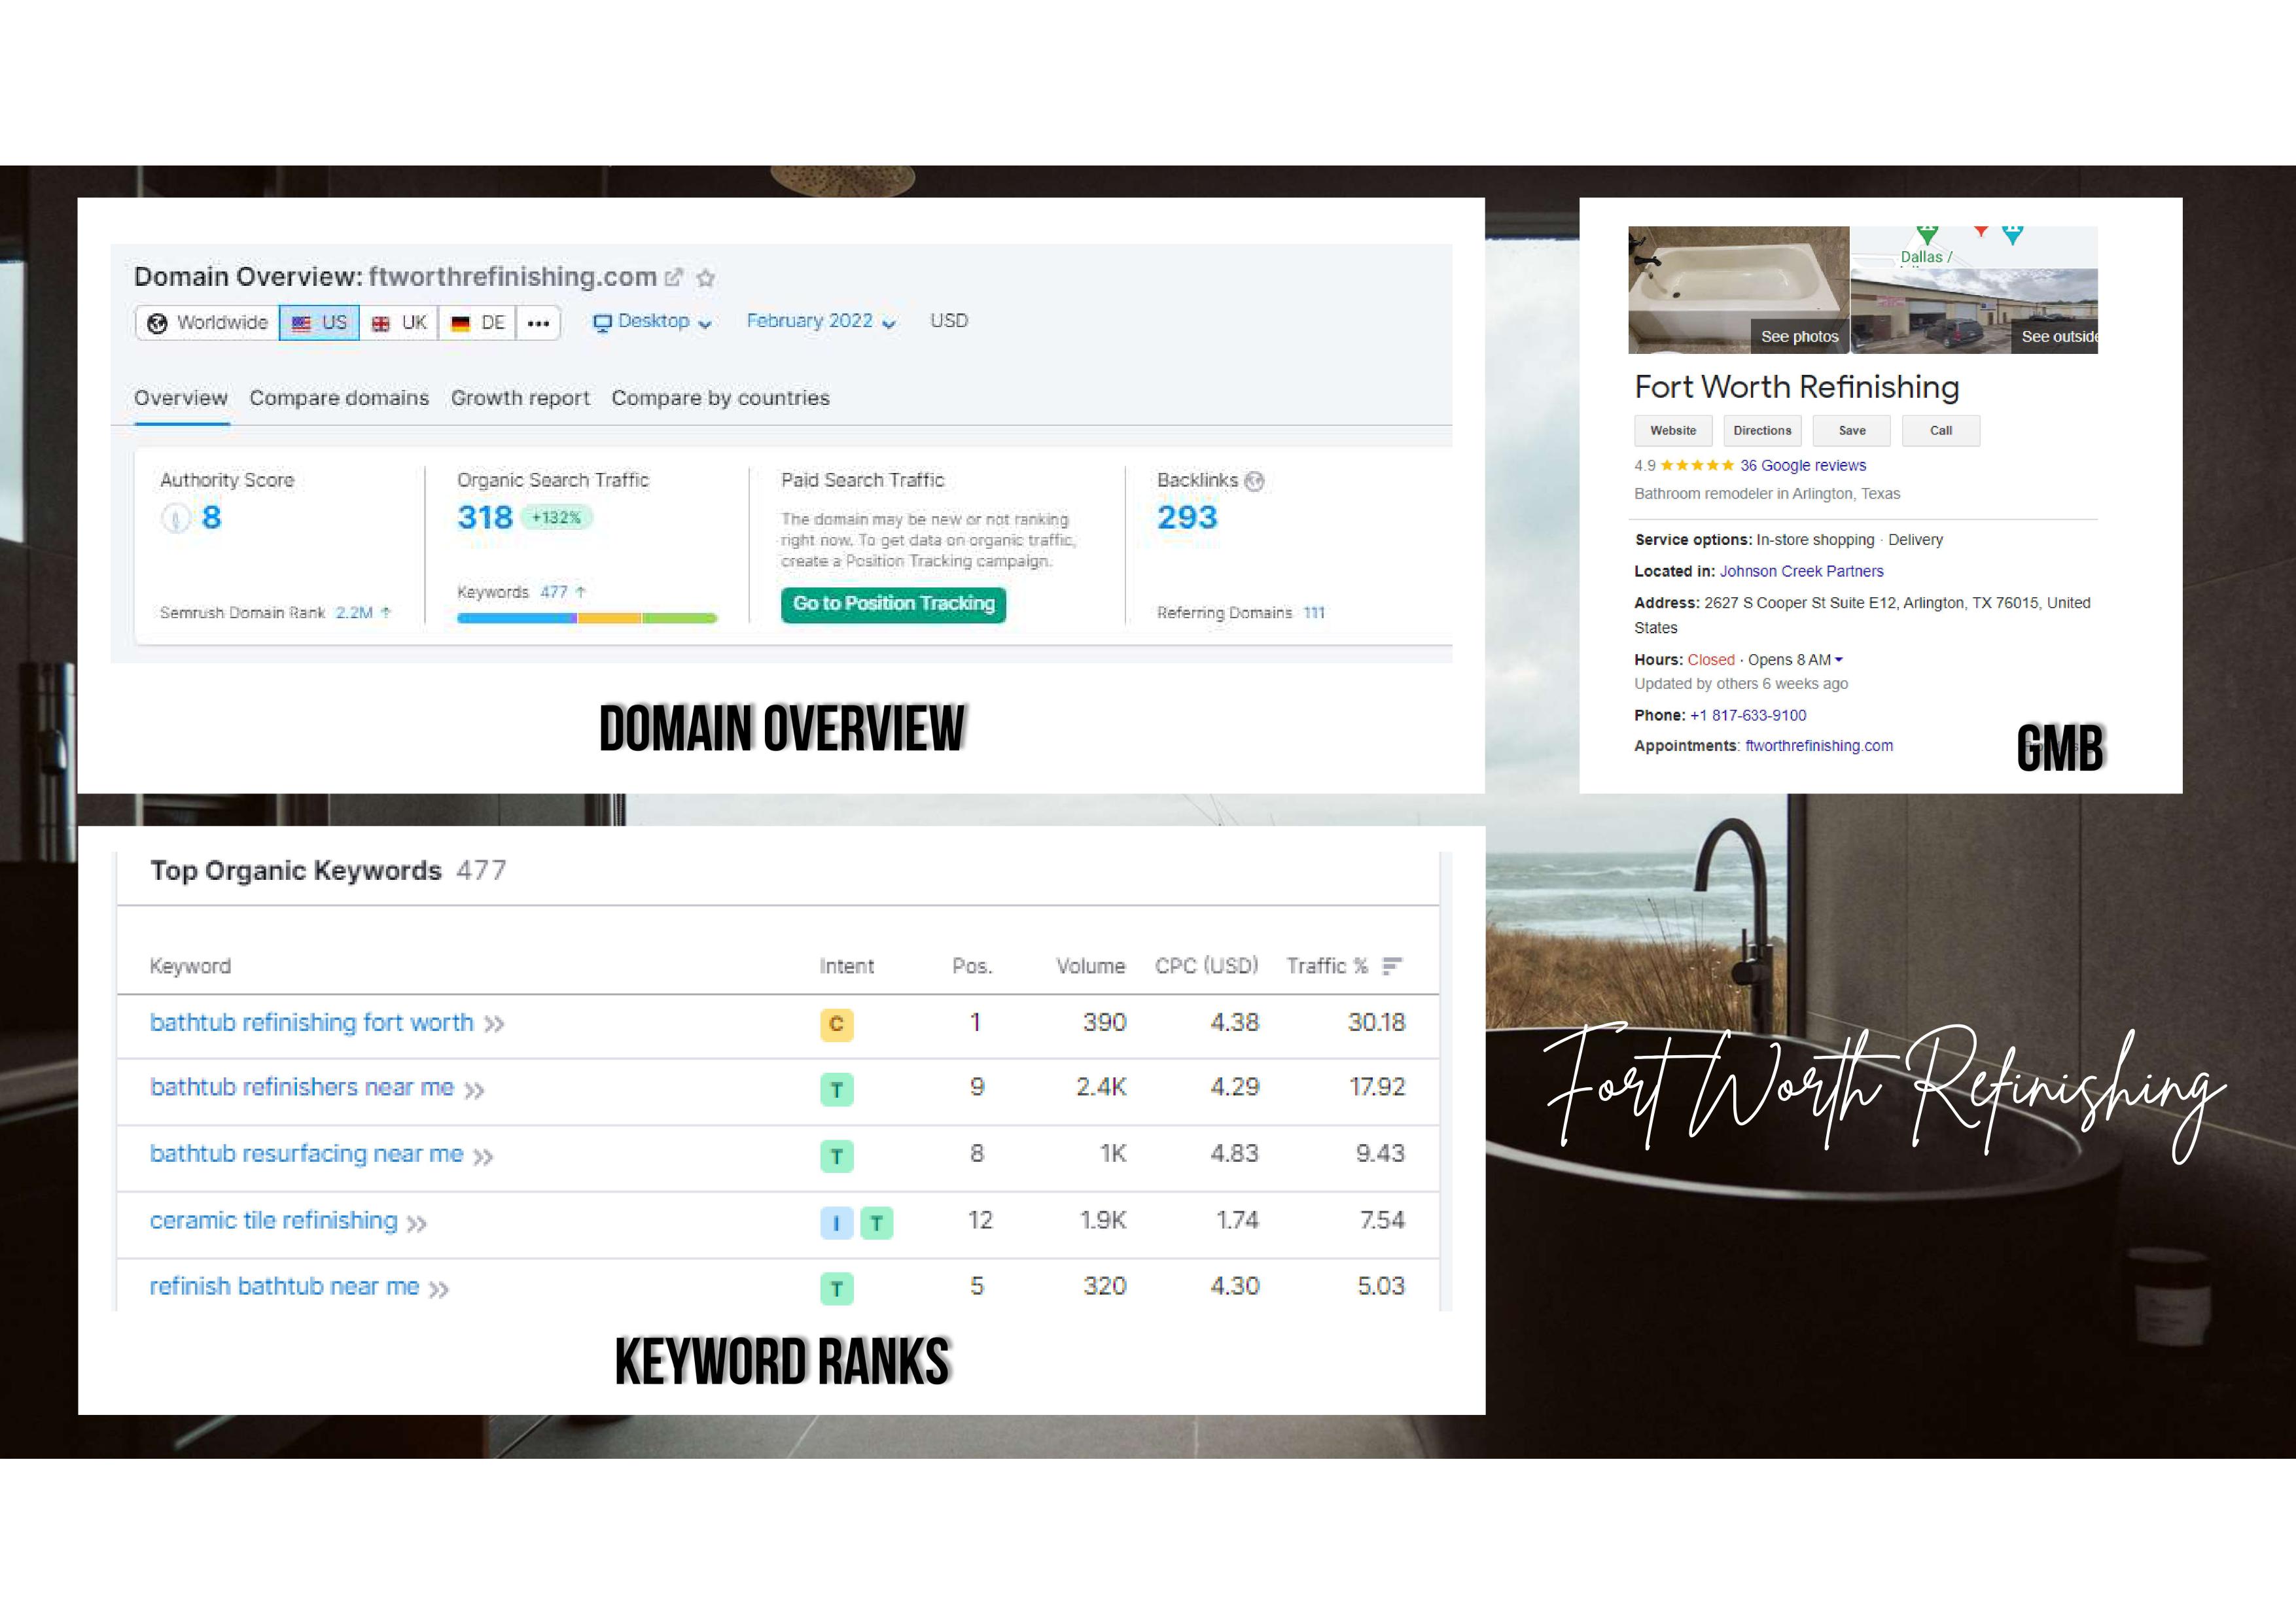Open the Growth report tab

tap(520, 398)
